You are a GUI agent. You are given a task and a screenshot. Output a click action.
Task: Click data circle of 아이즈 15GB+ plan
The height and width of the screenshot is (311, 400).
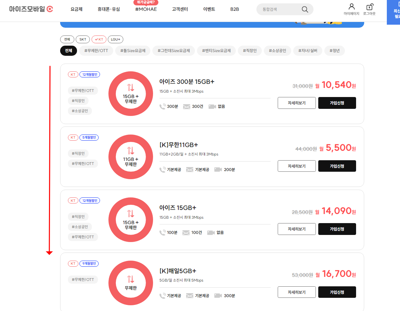[131, 220]
